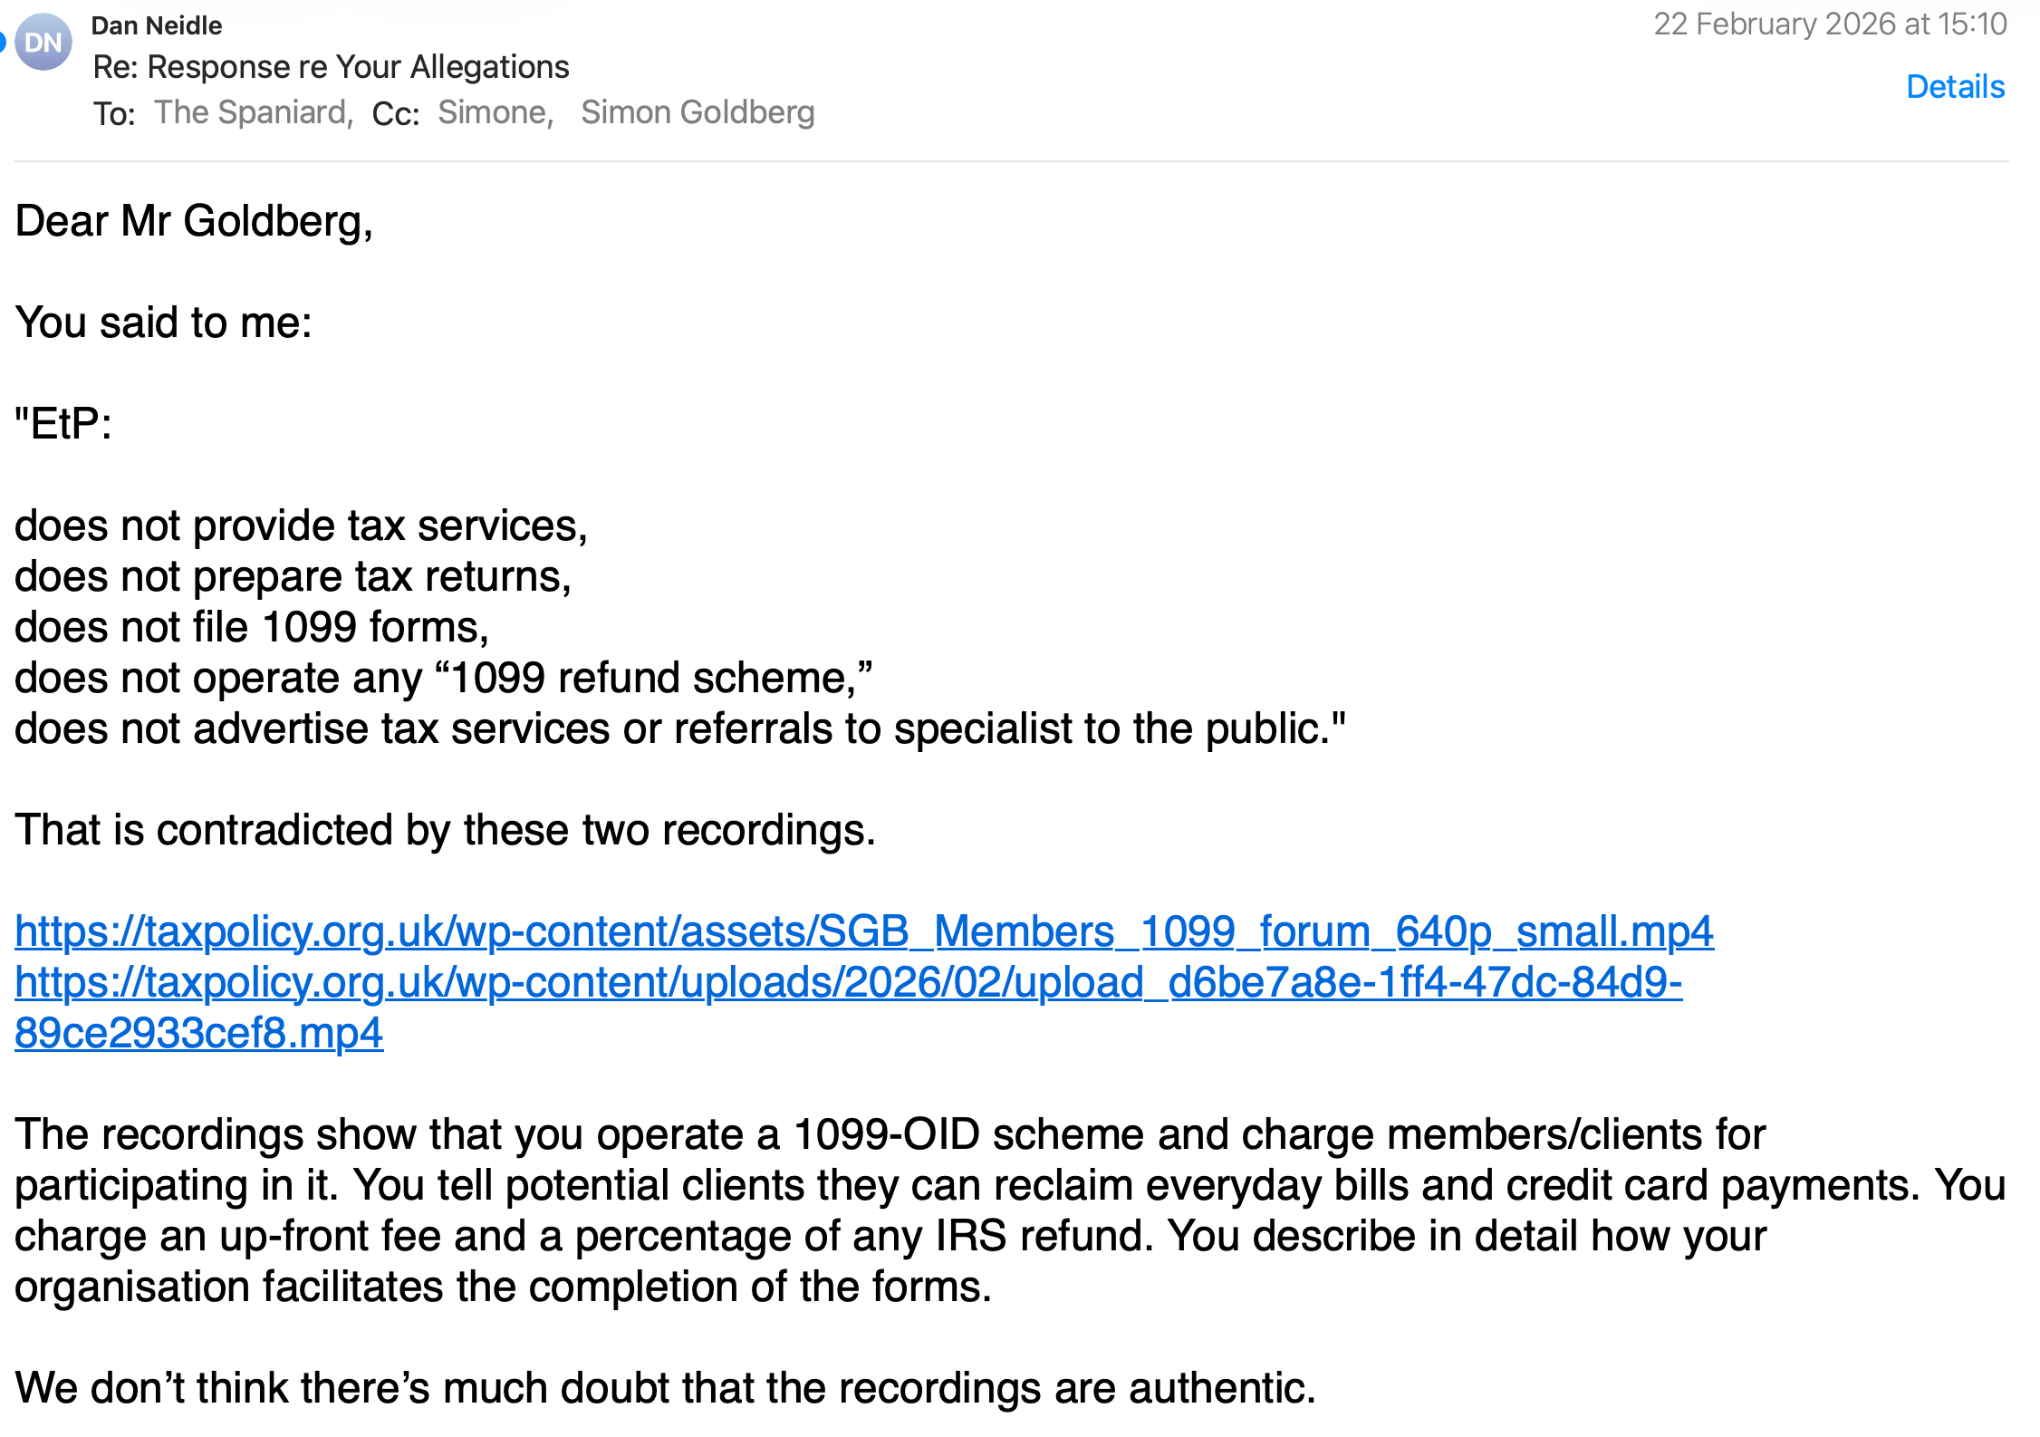Click the "does not prepare tax returns" line
Viewport: 2040px width, 1437px height.
(x=293, y=576)
